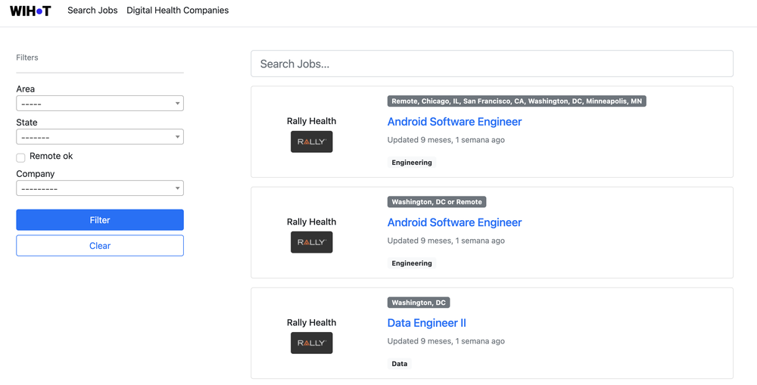Go to Search Jobs in navigation
Viewport: 757px width, 385px height.
point(92,11)
